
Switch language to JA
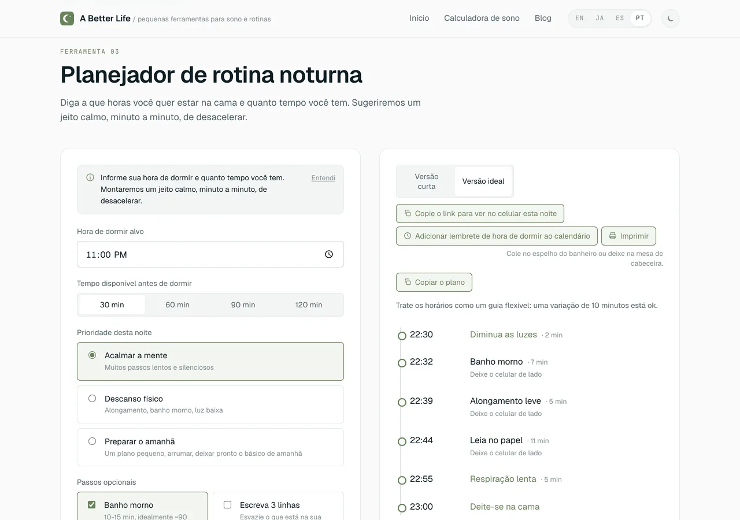point(600,18)
